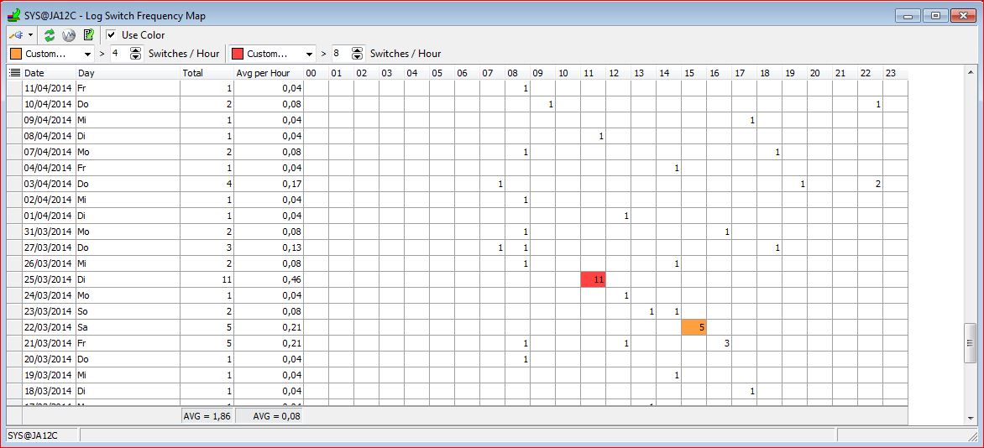Click the window title bar application icon
984x448 pixels.
tap(13, 15)
